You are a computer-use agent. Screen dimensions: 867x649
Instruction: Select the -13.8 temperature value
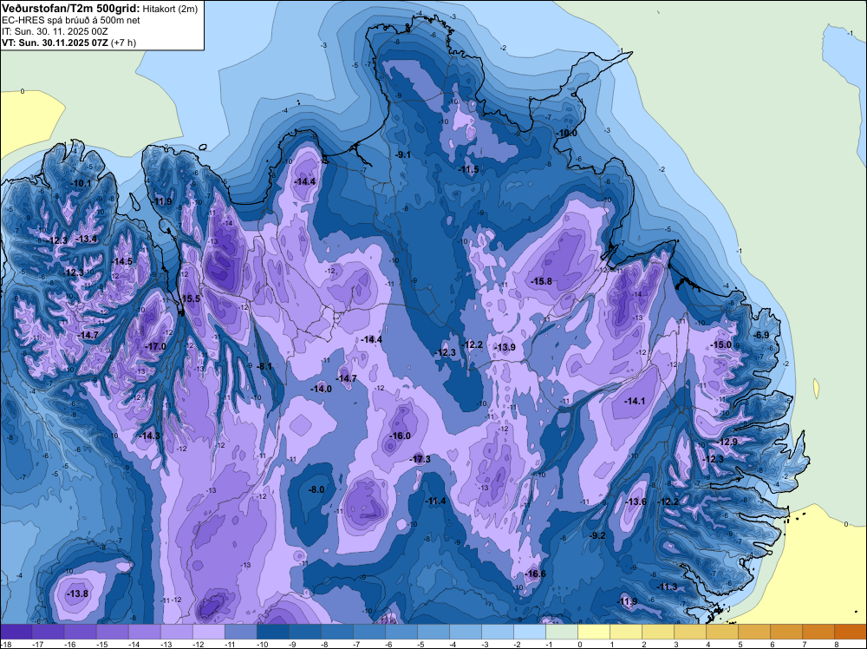[x=77, y=593]
